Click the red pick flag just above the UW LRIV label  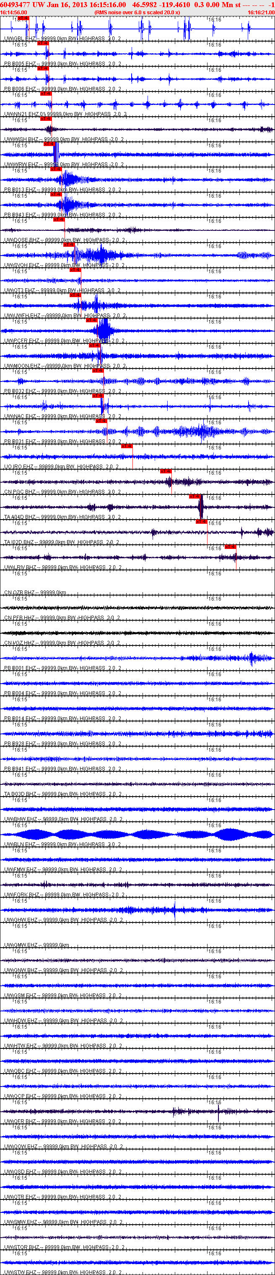coord(231,546)
